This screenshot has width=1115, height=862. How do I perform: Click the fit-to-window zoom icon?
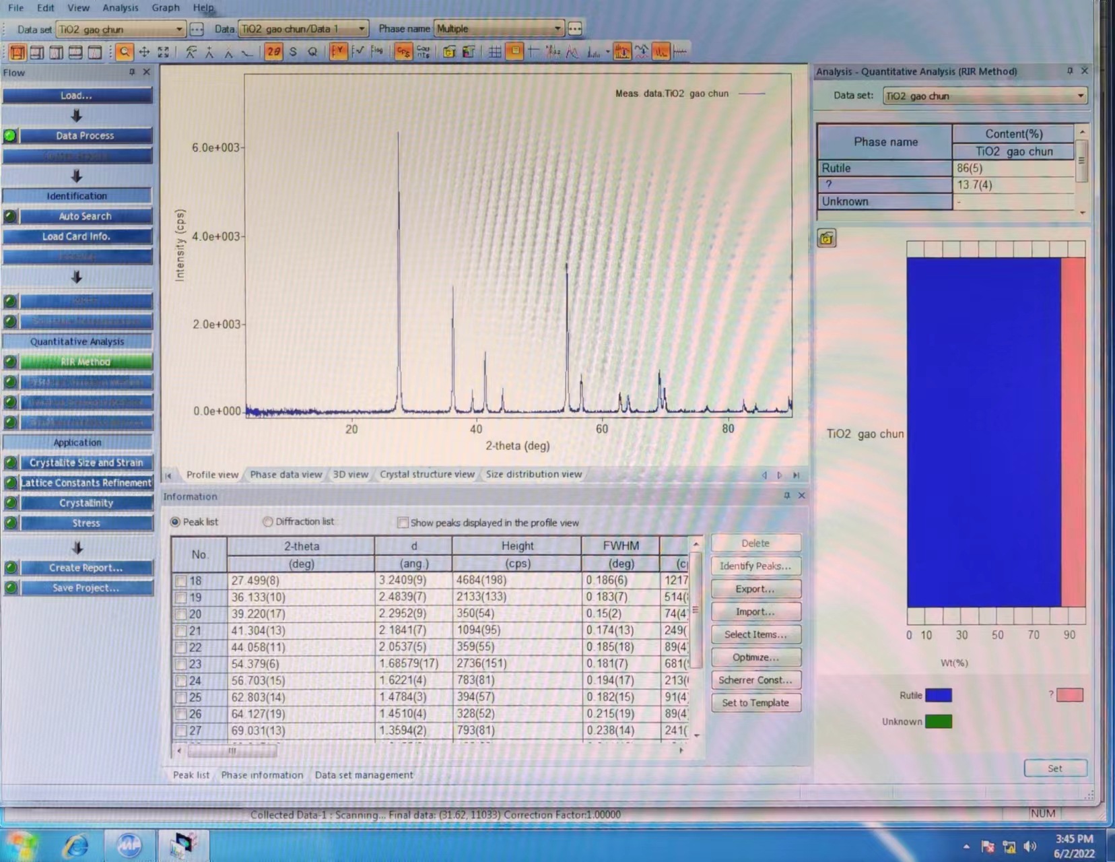pyautogui.click(x=164, y=52)
